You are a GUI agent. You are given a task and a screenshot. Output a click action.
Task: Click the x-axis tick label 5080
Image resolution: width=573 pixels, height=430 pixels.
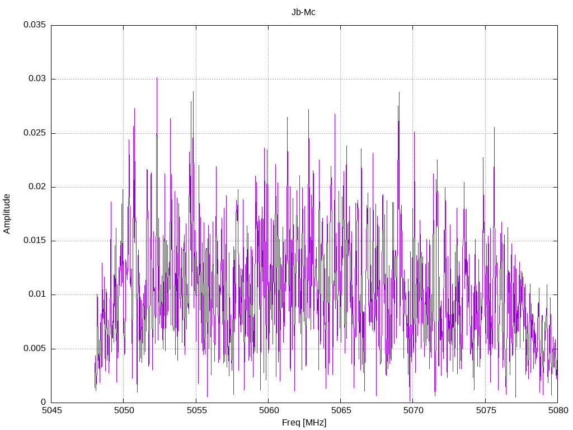(558, 410)
